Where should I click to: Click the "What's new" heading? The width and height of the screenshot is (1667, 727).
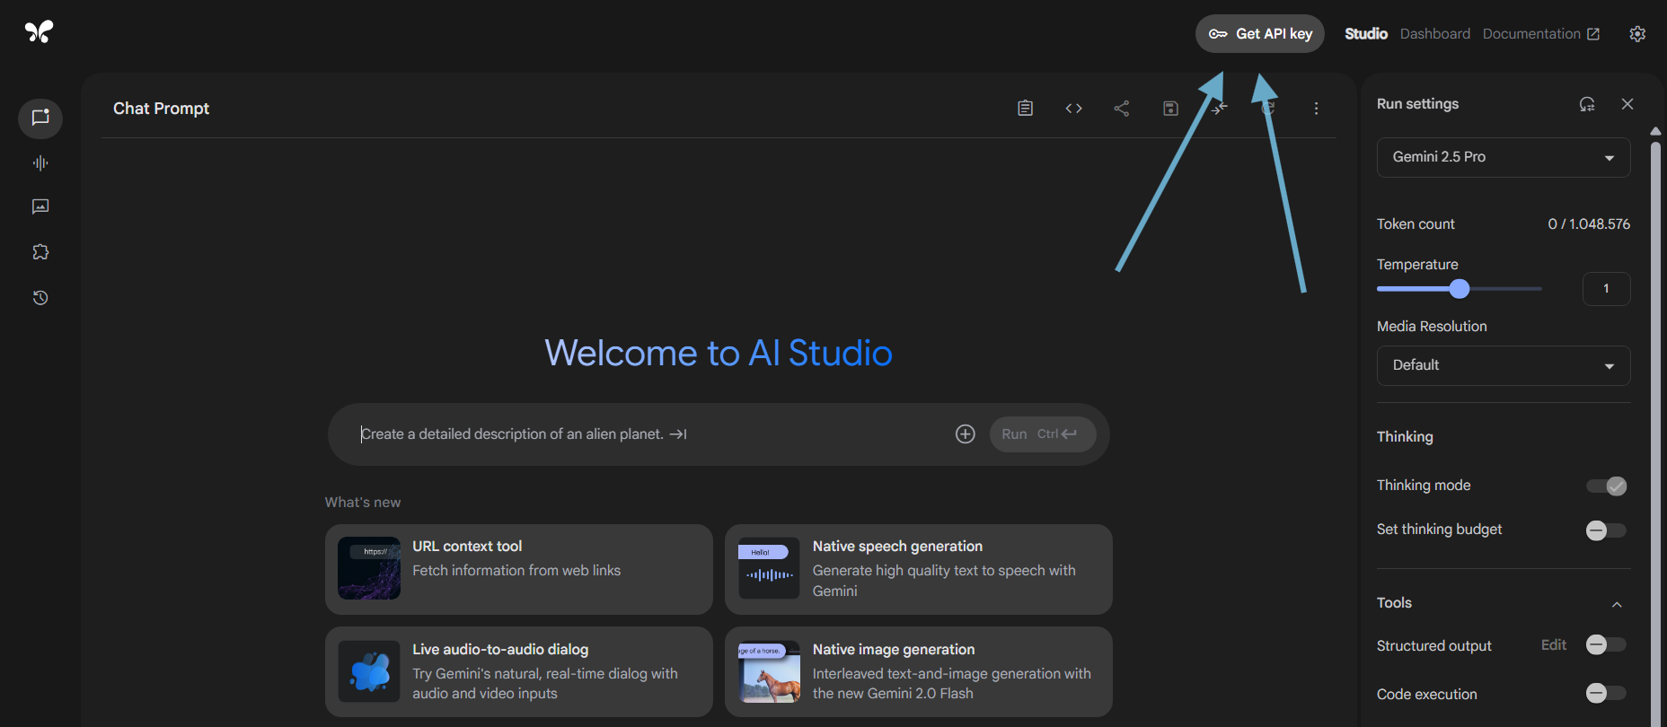click(x=363, y=503)
